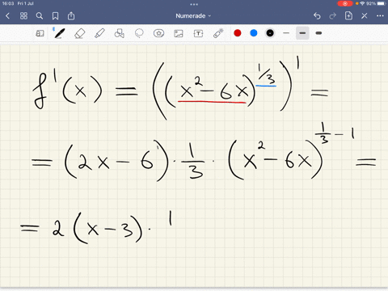Select the Text box tool

pos(198,33)
